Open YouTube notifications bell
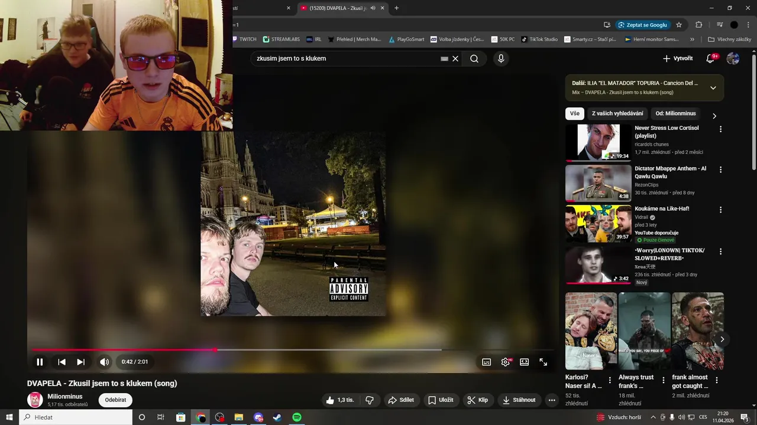Screen dimensions: 757x425 (x=710, y=58)
